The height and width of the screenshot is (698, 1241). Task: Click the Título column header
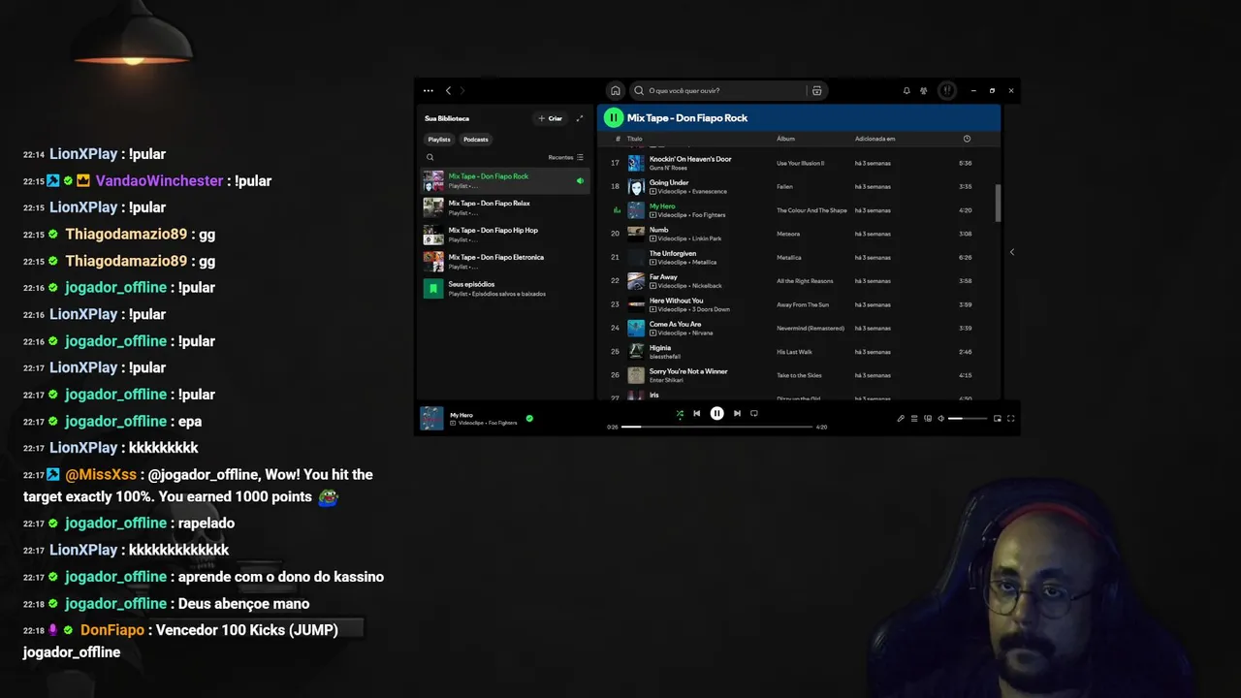tap(635, 139)
